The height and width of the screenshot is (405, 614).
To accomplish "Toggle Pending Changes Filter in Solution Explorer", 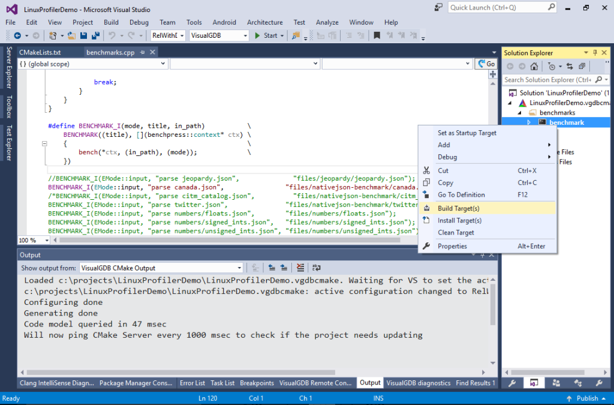I will (x=550, y=66).
